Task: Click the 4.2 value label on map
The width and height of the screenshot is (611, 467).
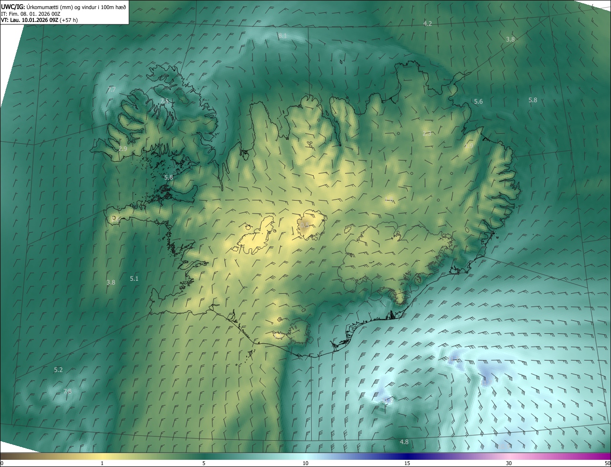Action: tap(428, 23)
